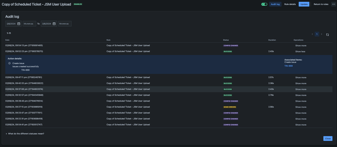This screenshot has height=147, width=337.
Task: Click the 2.56s duration value
Action: click(x=271, y=107)
